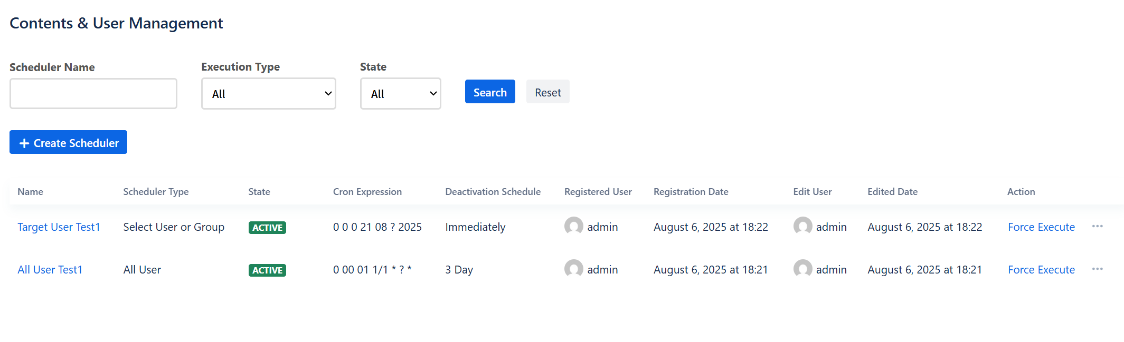This screenshot has height=342, width=1124.
Task: Click Edit User avatar in Target User Test1 row
Action: tap(803, 227)
